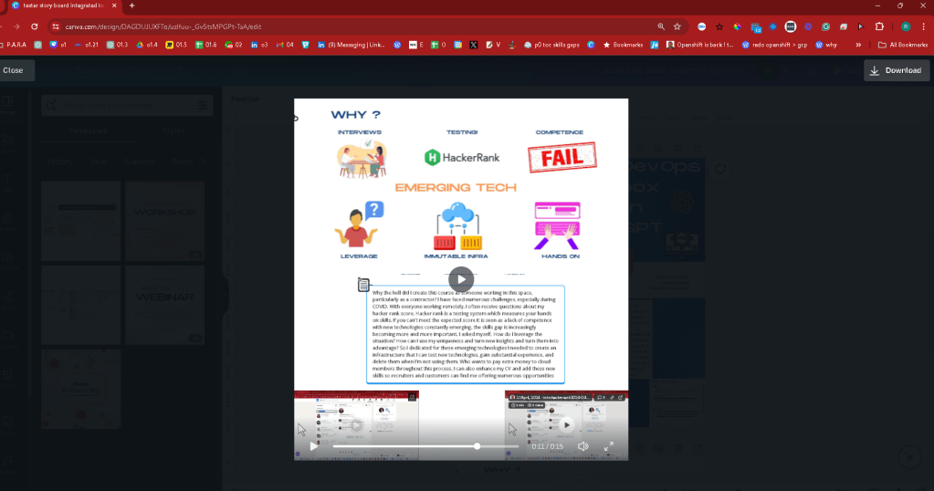Click the red FAIL stamp image
Screen dimensions: 934x491
[562, 158]
